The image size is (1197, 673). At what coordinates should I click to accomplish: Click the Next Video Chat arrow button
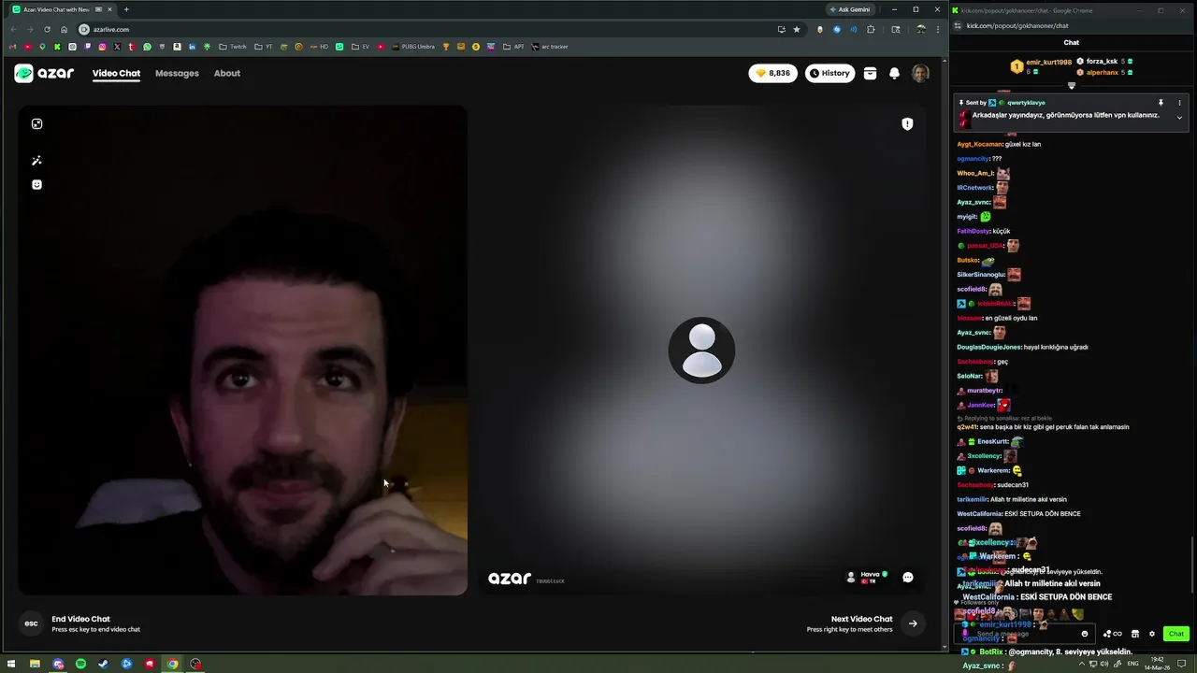tap(913, 623)
